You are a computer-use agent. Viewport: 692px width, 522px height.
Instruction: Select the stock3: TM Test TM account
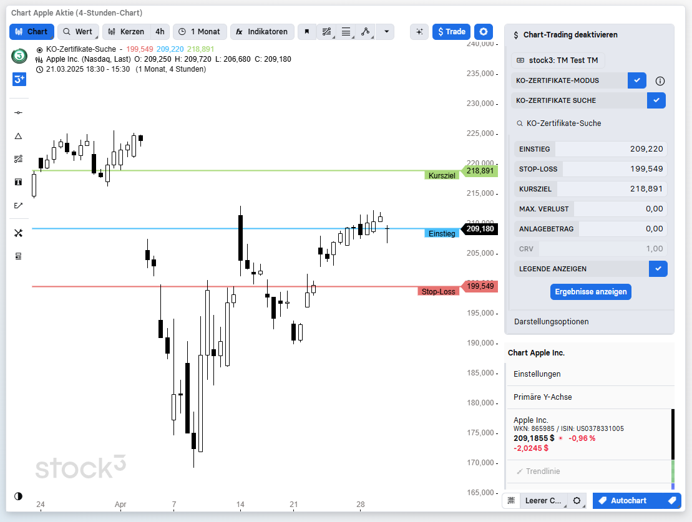tap(558, 60)
